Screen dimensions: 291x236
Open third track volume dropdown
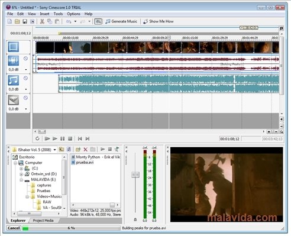(26, 109)
